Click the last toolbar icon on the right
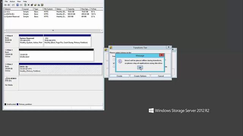Screen dimensions: 243x136 pos(42,5)
